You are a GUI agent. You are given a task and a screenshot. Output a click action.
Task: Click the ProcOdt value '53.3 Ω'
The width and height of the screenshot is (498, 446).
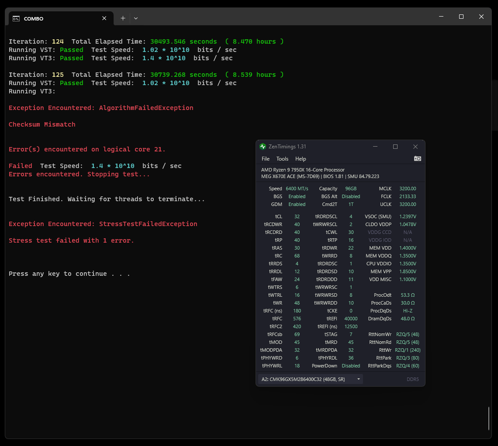[x=408, y=295]
